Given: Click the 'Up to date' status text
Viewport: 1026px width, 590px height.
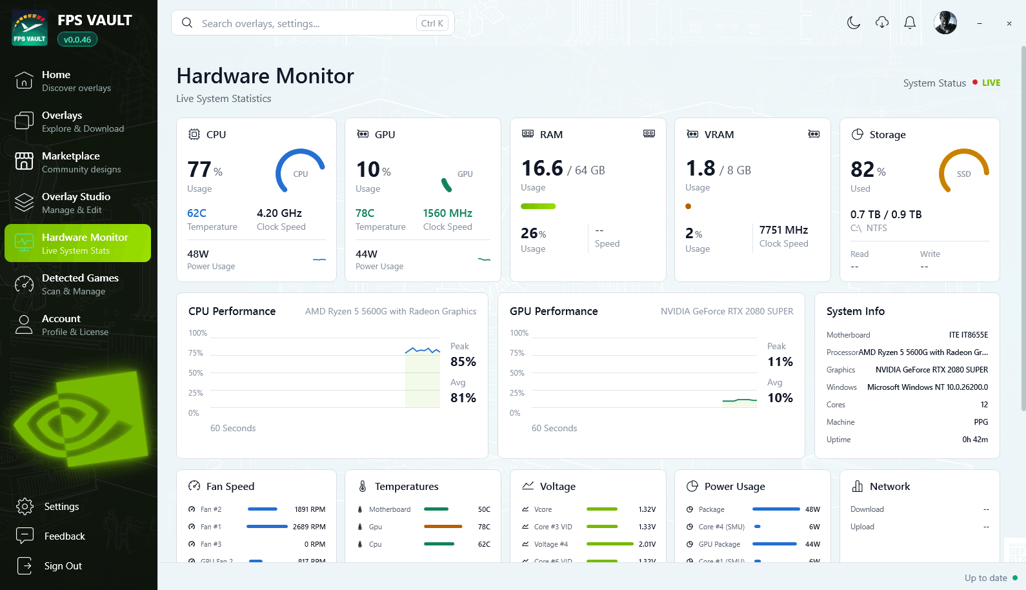Looking at the screenshot, I should (986, 578).
